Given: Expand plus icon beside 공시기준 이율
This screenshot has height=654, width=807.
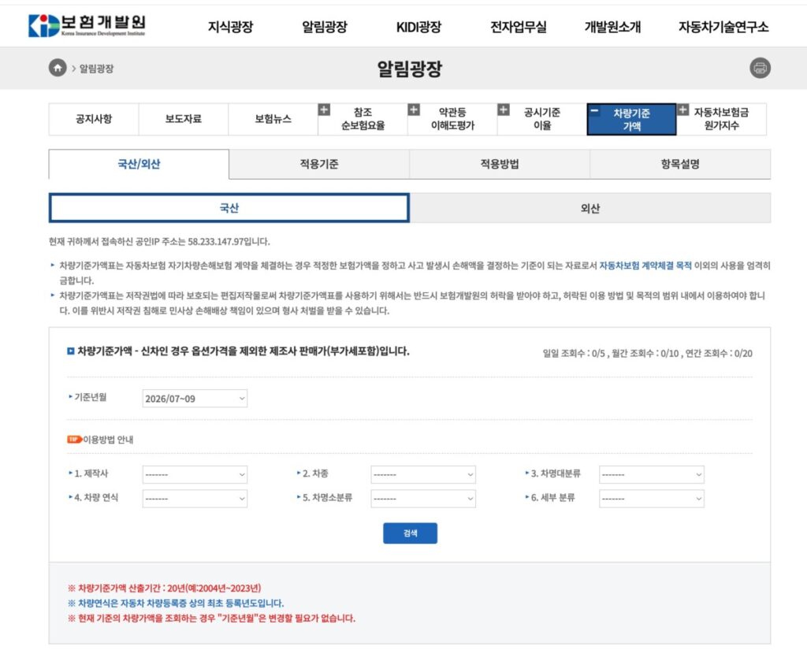Looking at the screenshot, I should (x=504, y=110).
